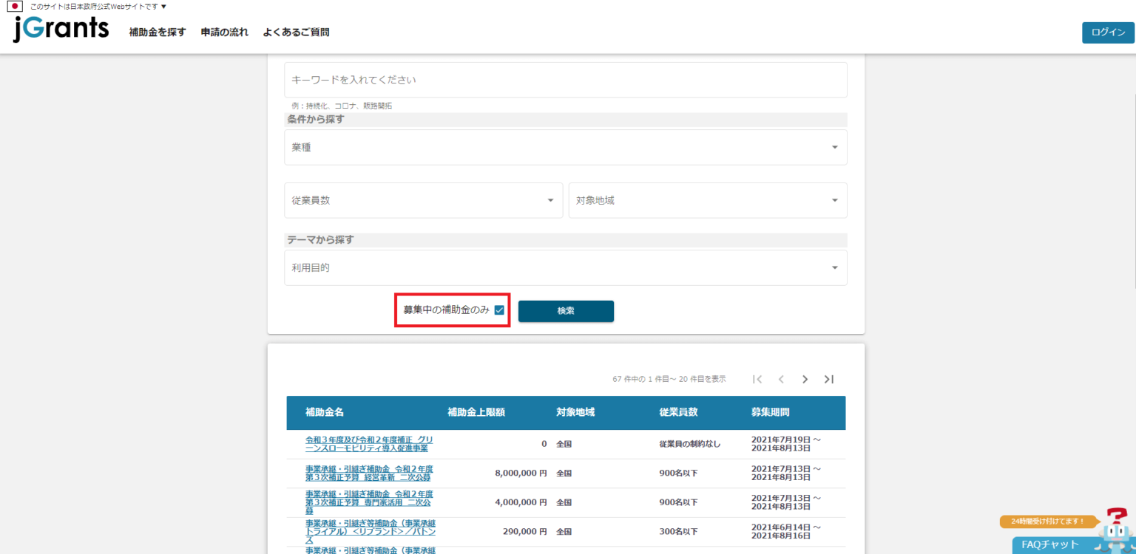Click the previous page arrow icon
The width and height of the screenshot is (1136, 554).
tap(781, 379)
